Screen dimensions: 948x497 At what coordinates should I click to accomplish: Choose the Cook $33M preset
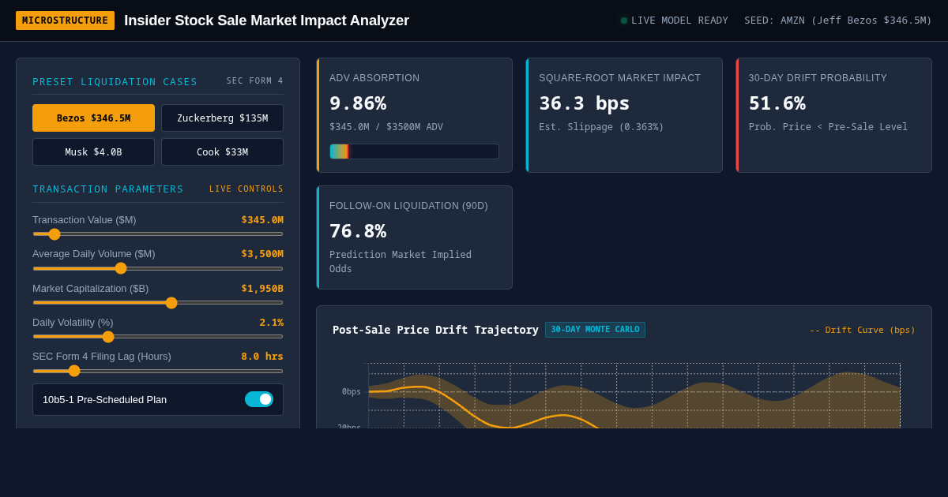pyautogui.click(x=222, y=152)
